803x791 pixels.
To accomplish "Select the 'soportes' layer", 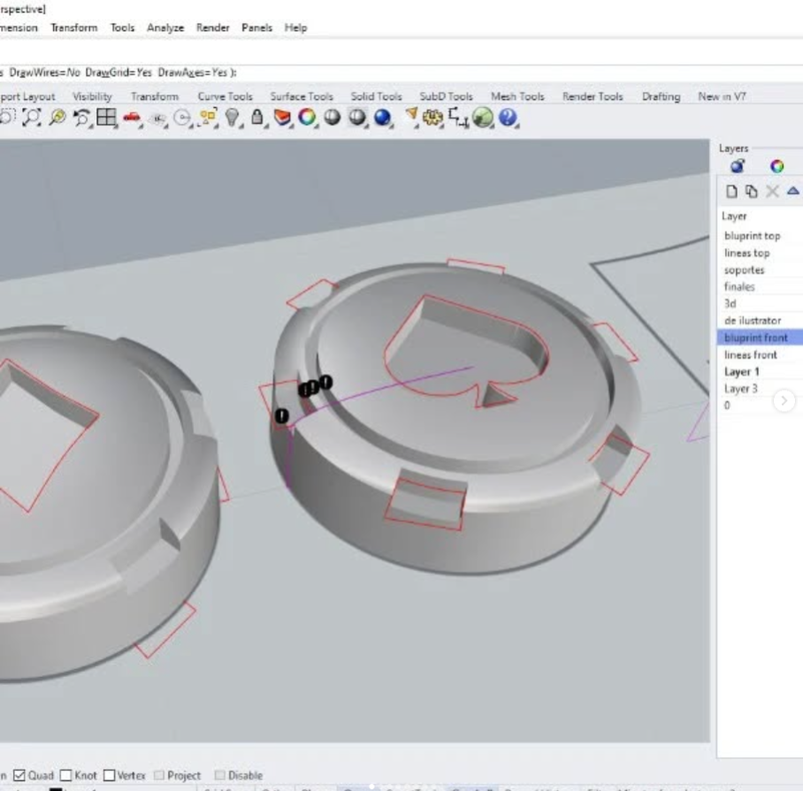I will point(744,270).
